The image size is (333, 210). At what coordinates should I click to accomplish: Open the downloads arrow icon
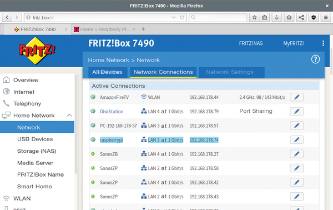(276, 17)
